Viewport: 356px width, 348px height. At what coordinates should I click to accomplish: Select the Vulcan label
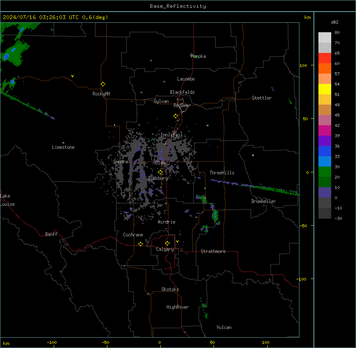click(x=224, y=327)
